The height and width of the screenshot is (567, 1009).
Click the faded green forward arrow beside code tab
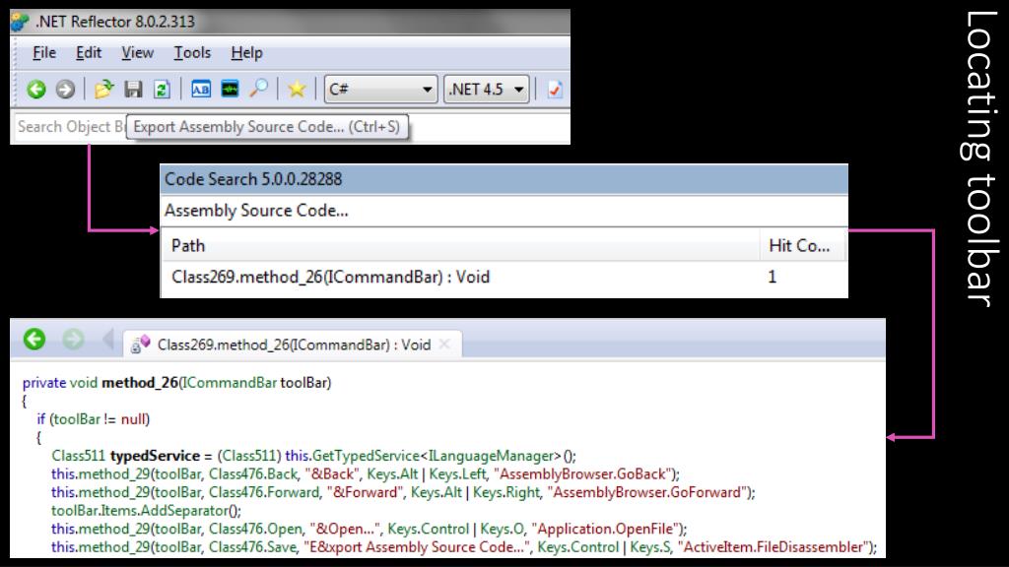73,339
